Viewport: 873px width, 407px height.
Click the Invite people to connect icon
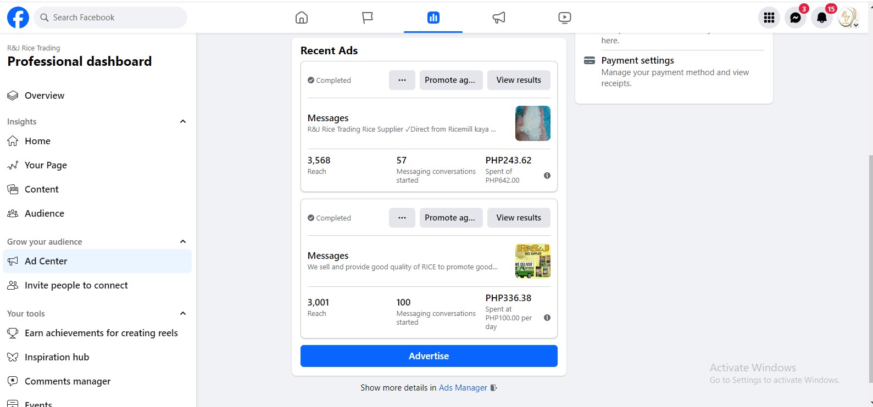(x=13, y=285)
